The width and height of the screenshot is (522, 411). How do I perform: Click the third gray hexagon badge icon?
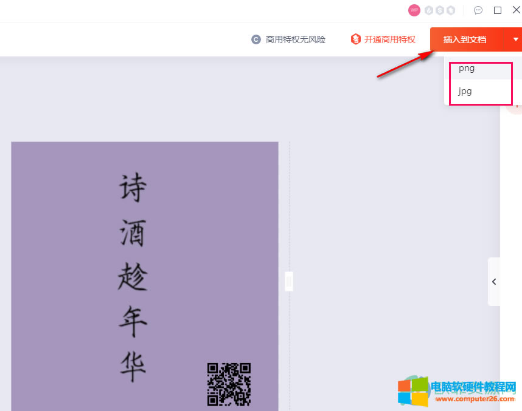(451, 10)
